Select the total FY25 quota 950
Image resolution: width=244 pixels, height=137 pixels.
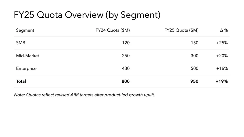[194, 81]
